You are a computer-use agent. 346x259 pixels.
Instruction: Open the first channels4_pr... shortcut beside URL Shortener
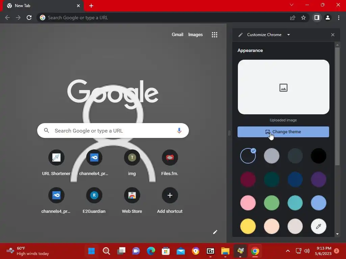click(x=94, y=163)
